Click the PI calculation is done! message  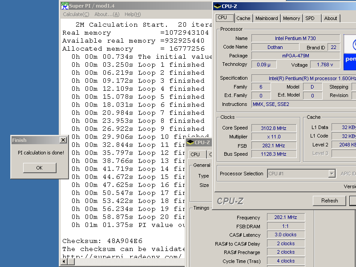tap(41, 153)
